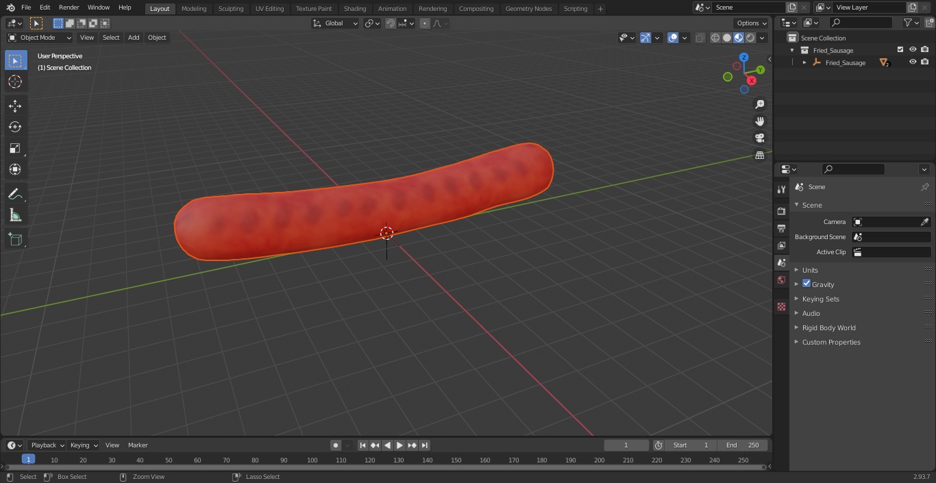Toggle snapping magnet in header

[391, 23]
